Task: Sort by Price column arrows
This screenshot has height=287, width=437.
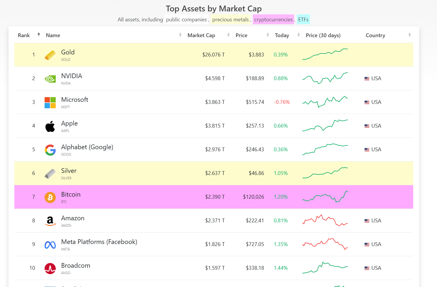Action: click(x=268, y=35)
